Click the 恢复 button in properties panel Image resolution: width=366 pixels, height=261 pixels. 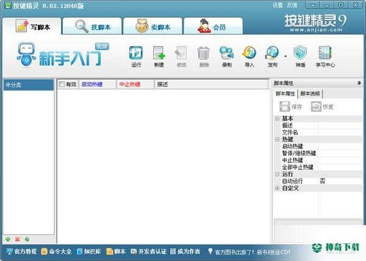(x=322, y=106)
